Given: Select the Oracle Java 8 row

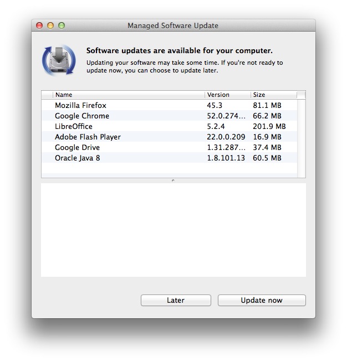Looking at the screenshot, I should [x=169, y=158].
